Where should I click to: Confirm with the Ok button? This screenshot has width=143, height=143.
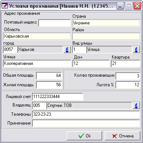84,136
